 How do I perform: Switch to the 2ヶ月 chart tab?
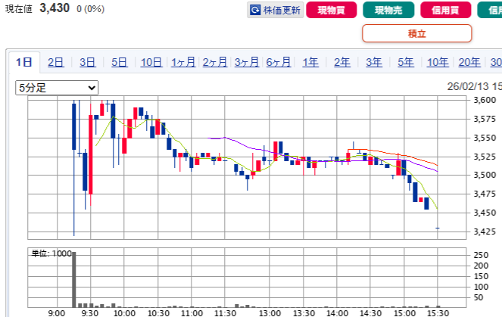[x=215, y=63]
